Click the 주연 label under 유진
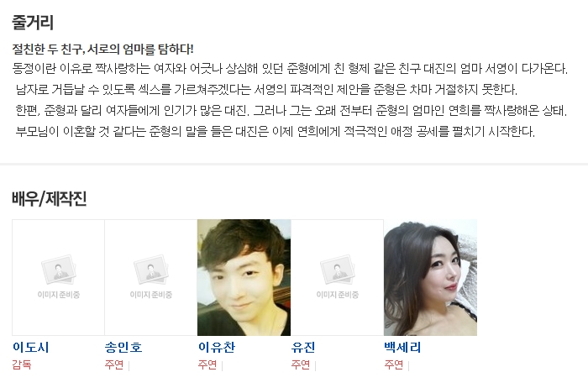 (301, 364)
